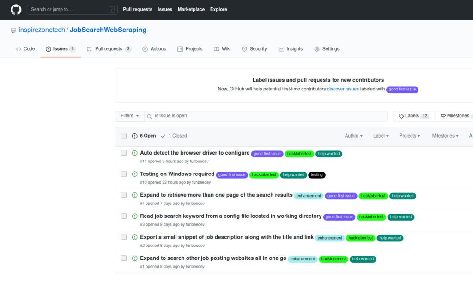
Task: Open issue Read job search keyword from config file
Action: [231, 216]
